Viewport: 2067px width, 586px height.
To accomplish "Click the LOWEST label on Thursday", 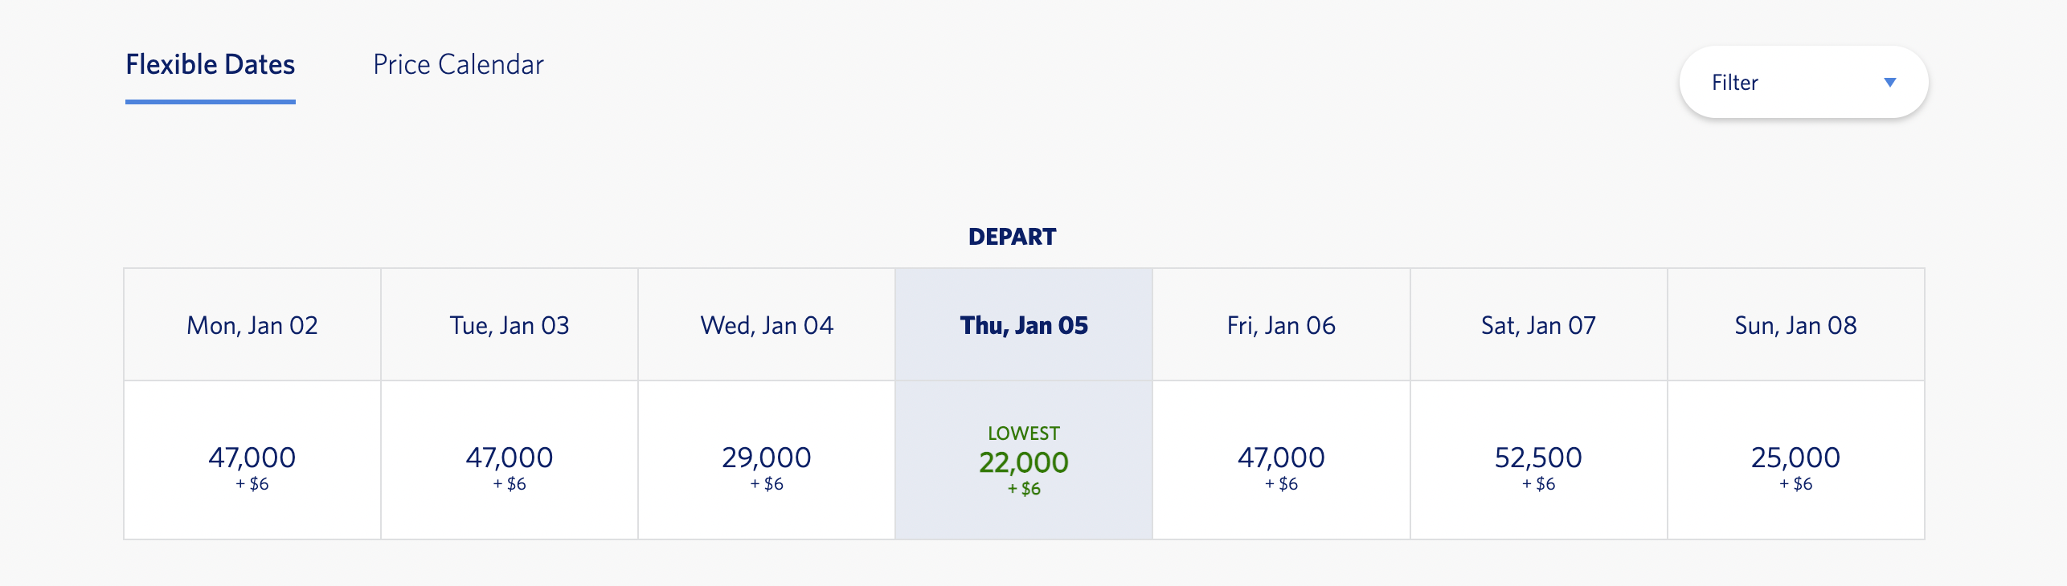I will [1024, 433].
